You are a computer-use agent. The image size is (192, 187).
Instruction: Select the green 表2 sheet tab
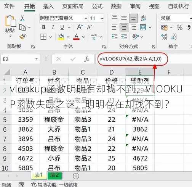click(54, 176)
